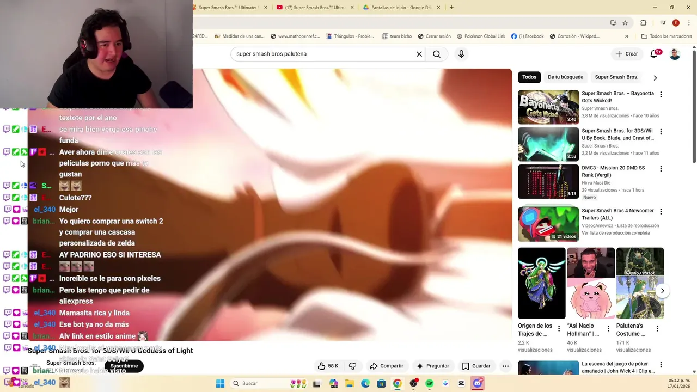The height and width of the screenshot is (392, 697).
Task: Click the Compartir share button
Action: (x=386, y=366)
